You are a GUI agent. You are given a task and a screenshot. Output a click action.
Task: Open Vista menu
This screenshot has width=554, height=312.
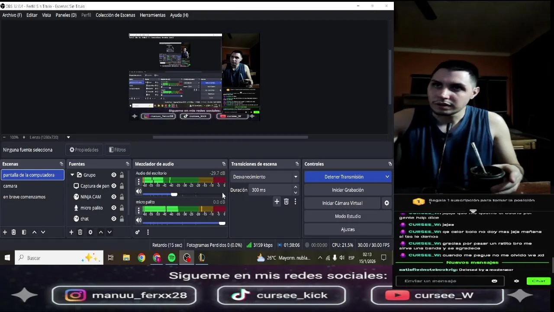(x=46, y=15)
